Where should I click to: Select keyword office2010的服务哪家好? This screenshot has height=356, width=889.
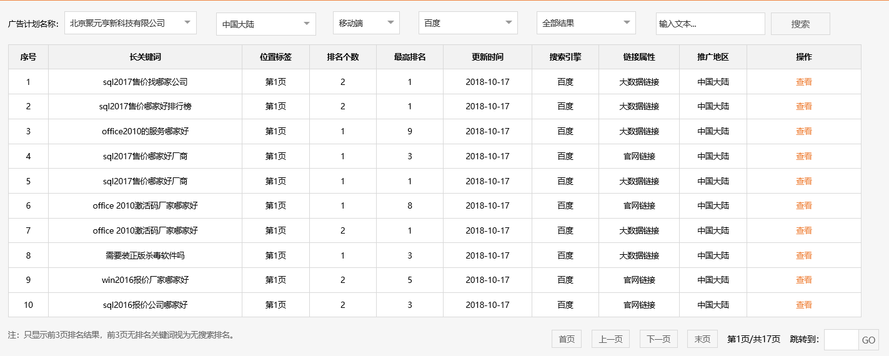pyautogui.click(x=146, y=131)
